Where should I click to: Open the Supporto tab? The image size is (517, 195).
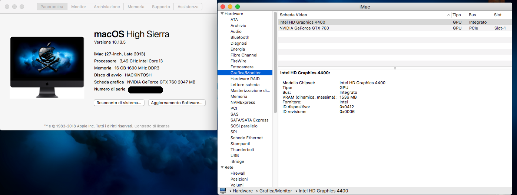coord(161,7)
